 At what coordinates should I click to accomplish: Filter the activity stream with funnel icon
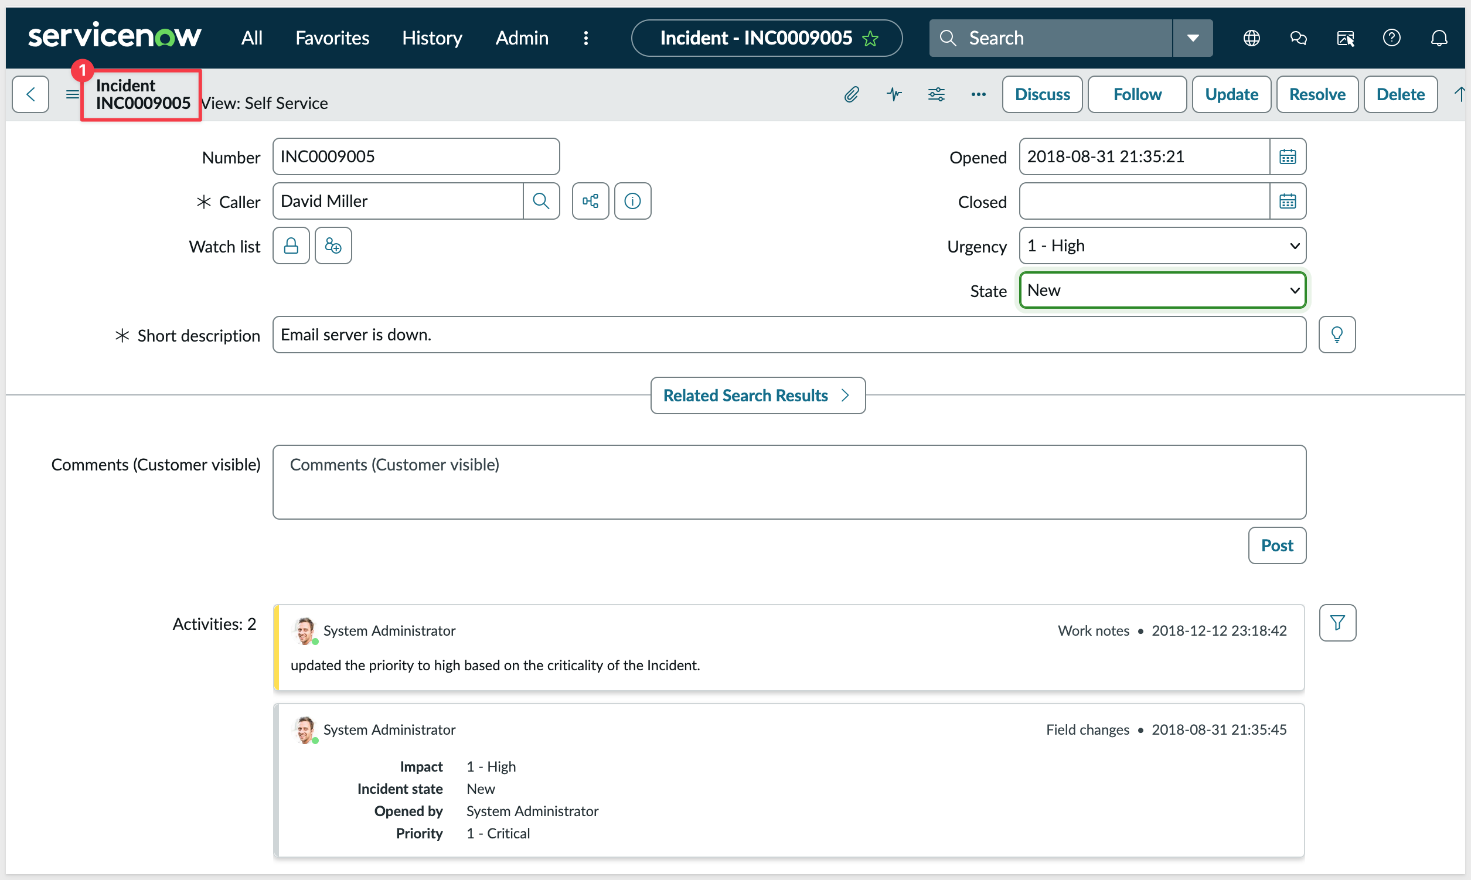[x=1337, y=623]
